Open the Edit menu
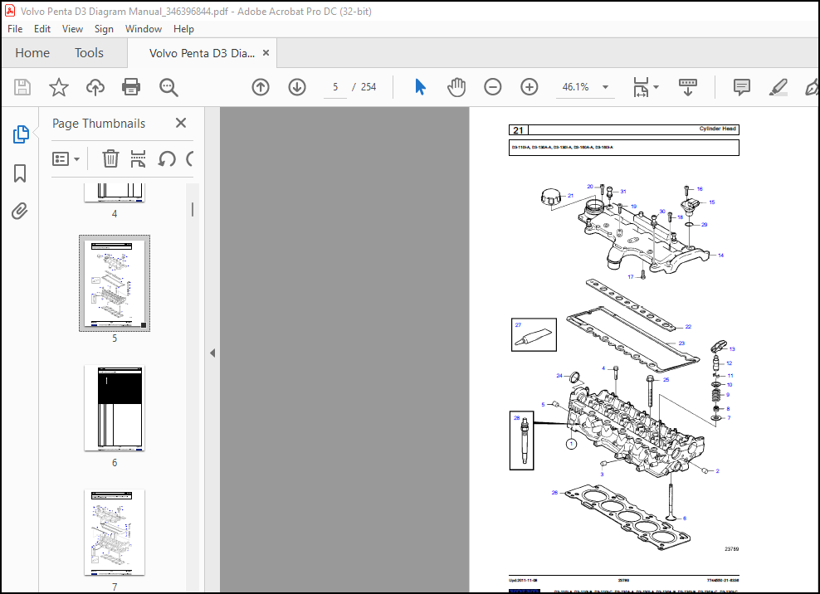 coord(41,29)
